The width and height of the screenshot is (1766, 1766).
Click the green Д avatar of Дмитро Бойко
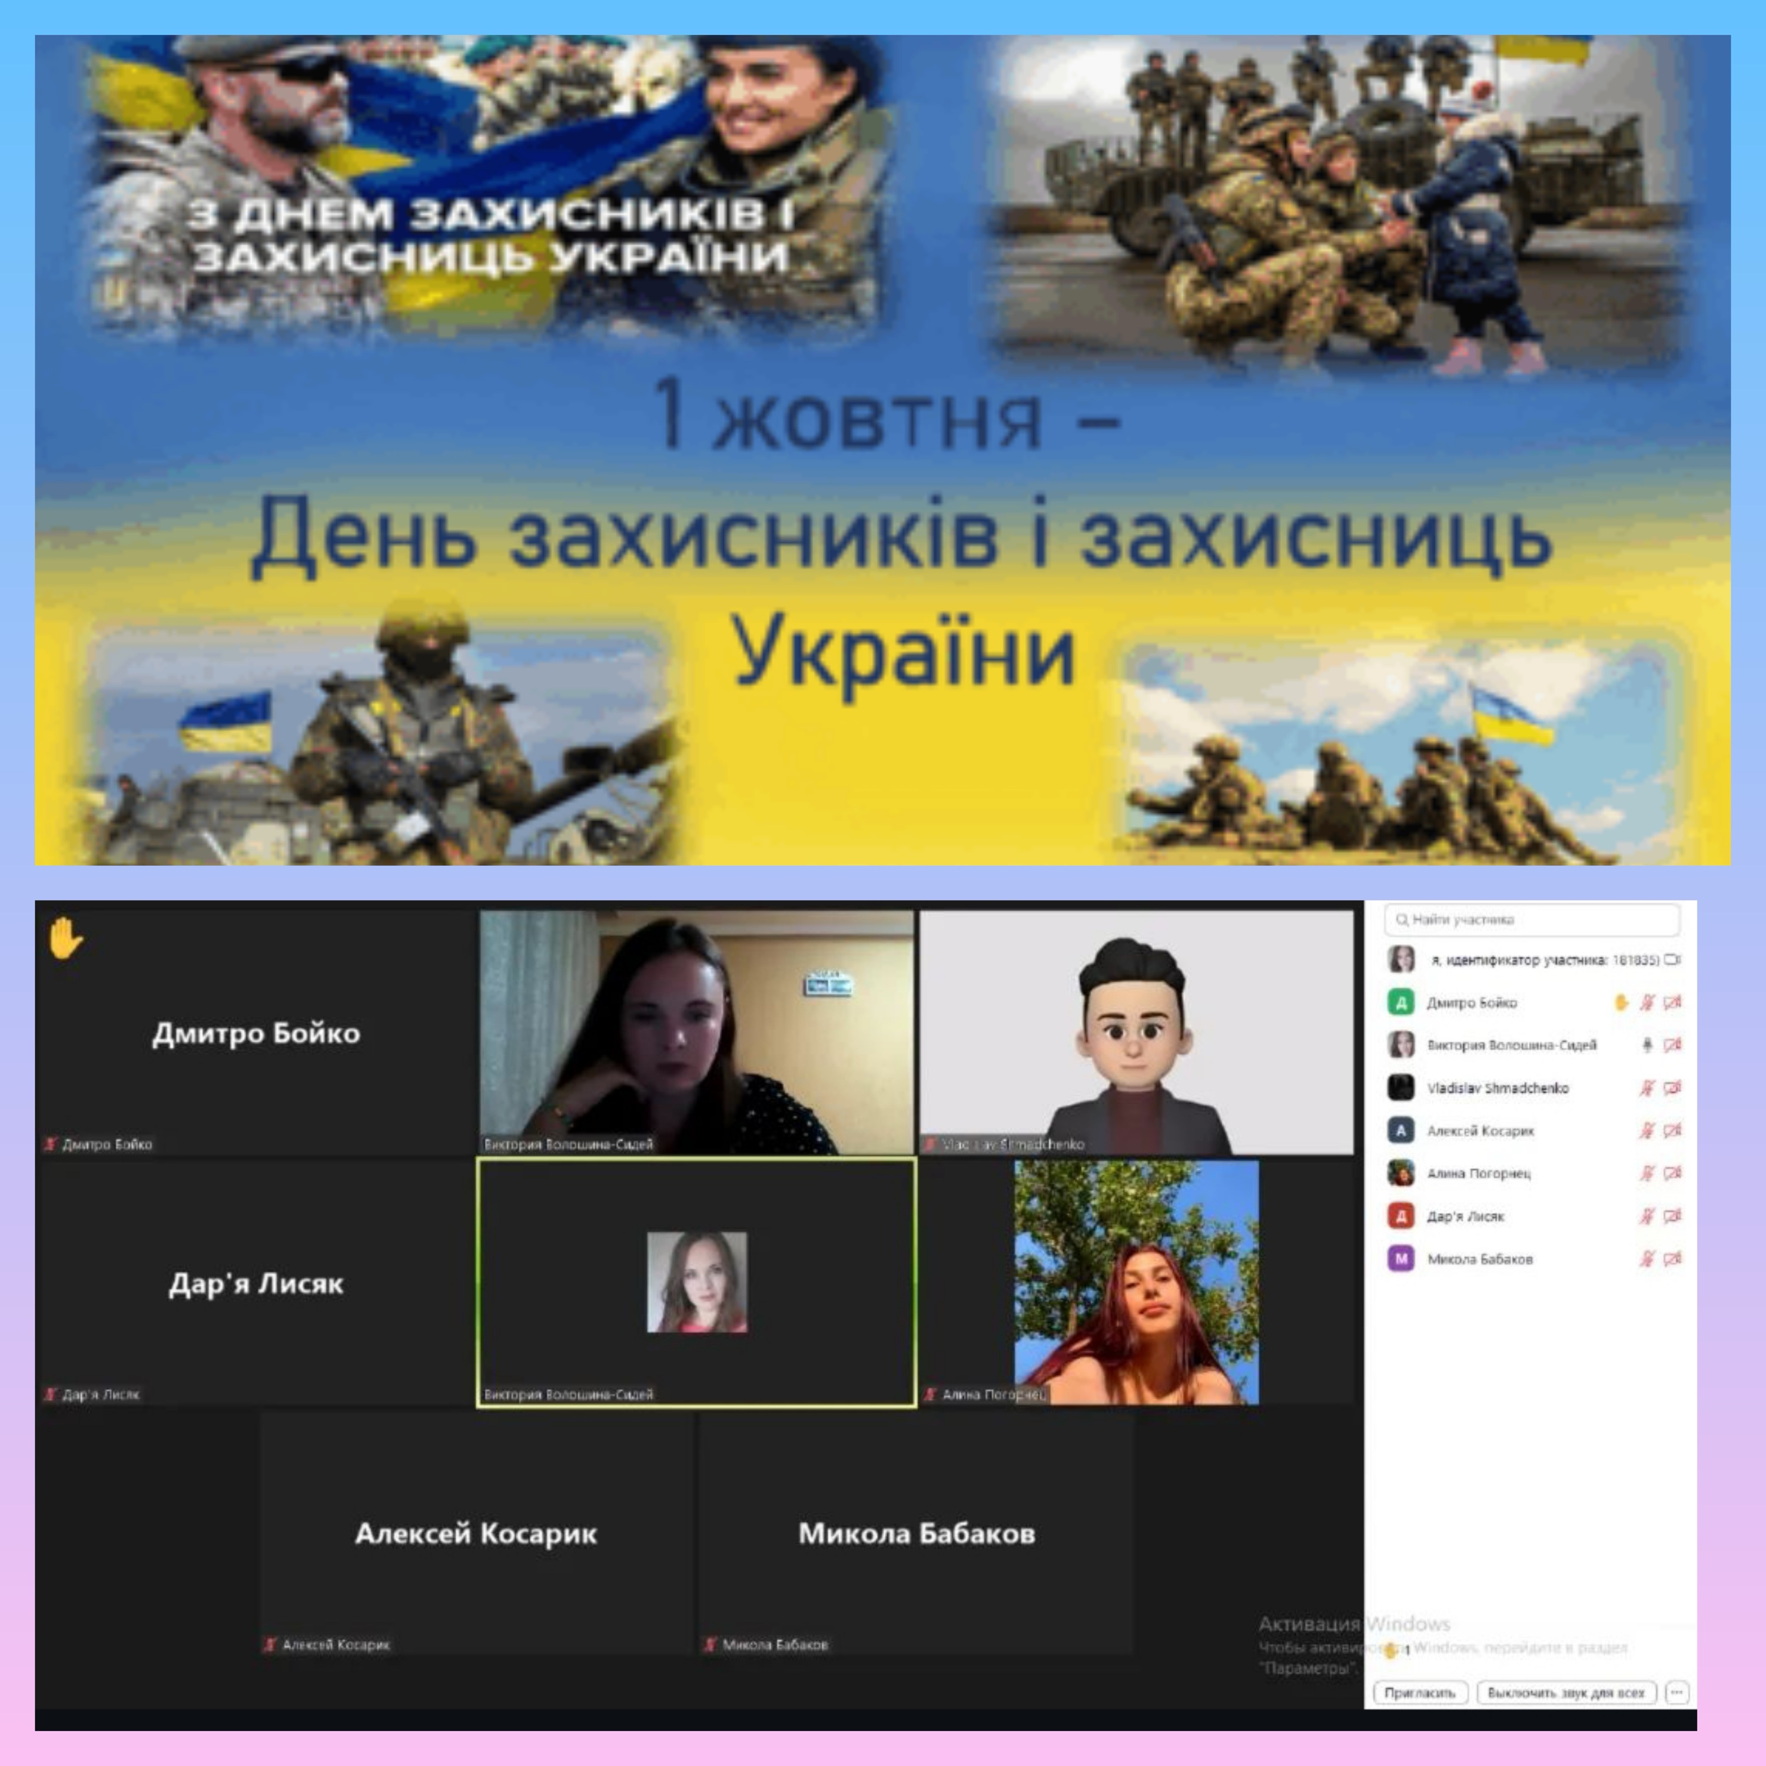click(1400, 1002)
